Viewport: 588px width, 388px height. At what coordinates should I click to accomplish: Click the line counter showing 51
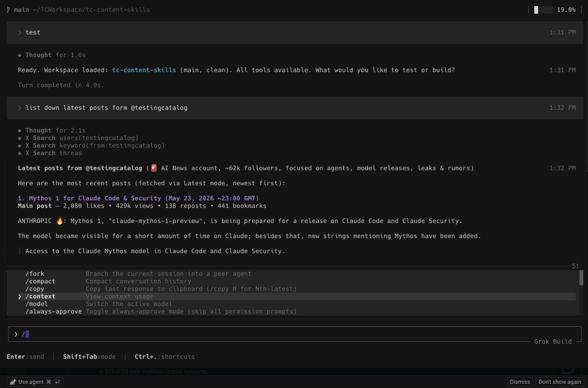point(575,266)
